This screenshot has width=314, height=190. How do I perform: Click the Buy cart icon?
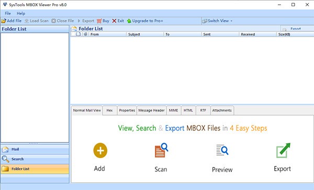click(99, 21)
